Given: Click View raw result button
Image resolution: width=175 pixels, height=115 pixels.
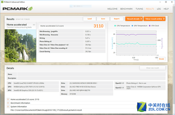Looking at the screenshot, I should pos(153,68).
